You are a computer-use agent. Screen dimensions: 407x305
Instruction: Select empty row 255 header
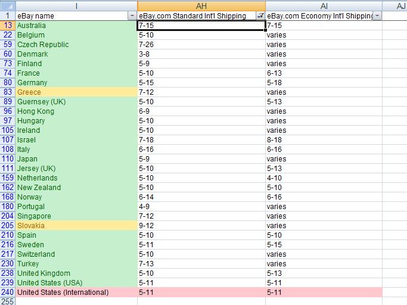click(7, 301)
